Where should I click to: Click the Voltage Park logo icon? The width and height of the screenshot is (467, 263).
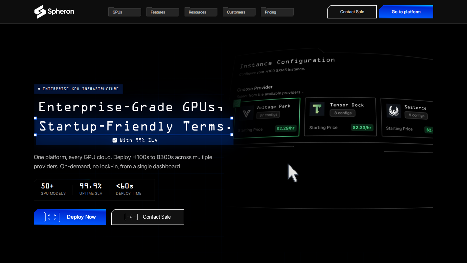(x=246, y=114)
